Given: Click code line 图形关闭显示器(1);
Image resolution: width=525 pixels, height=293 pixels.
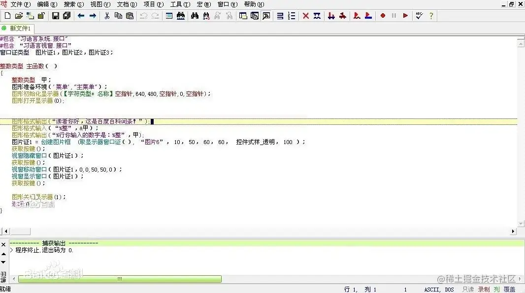Looking at the screenshot, I should click(39, 197).
